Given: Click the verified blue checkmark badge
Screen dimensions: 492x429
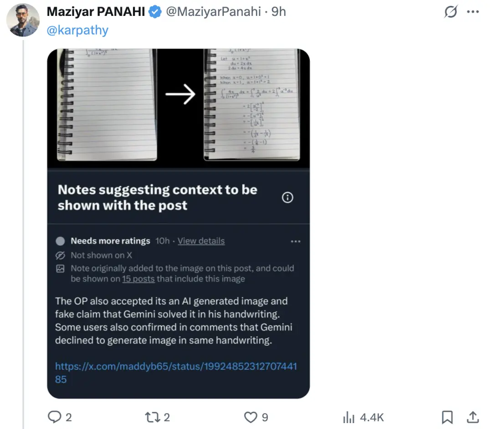Looking at the screenshot, I should point(155,12).
